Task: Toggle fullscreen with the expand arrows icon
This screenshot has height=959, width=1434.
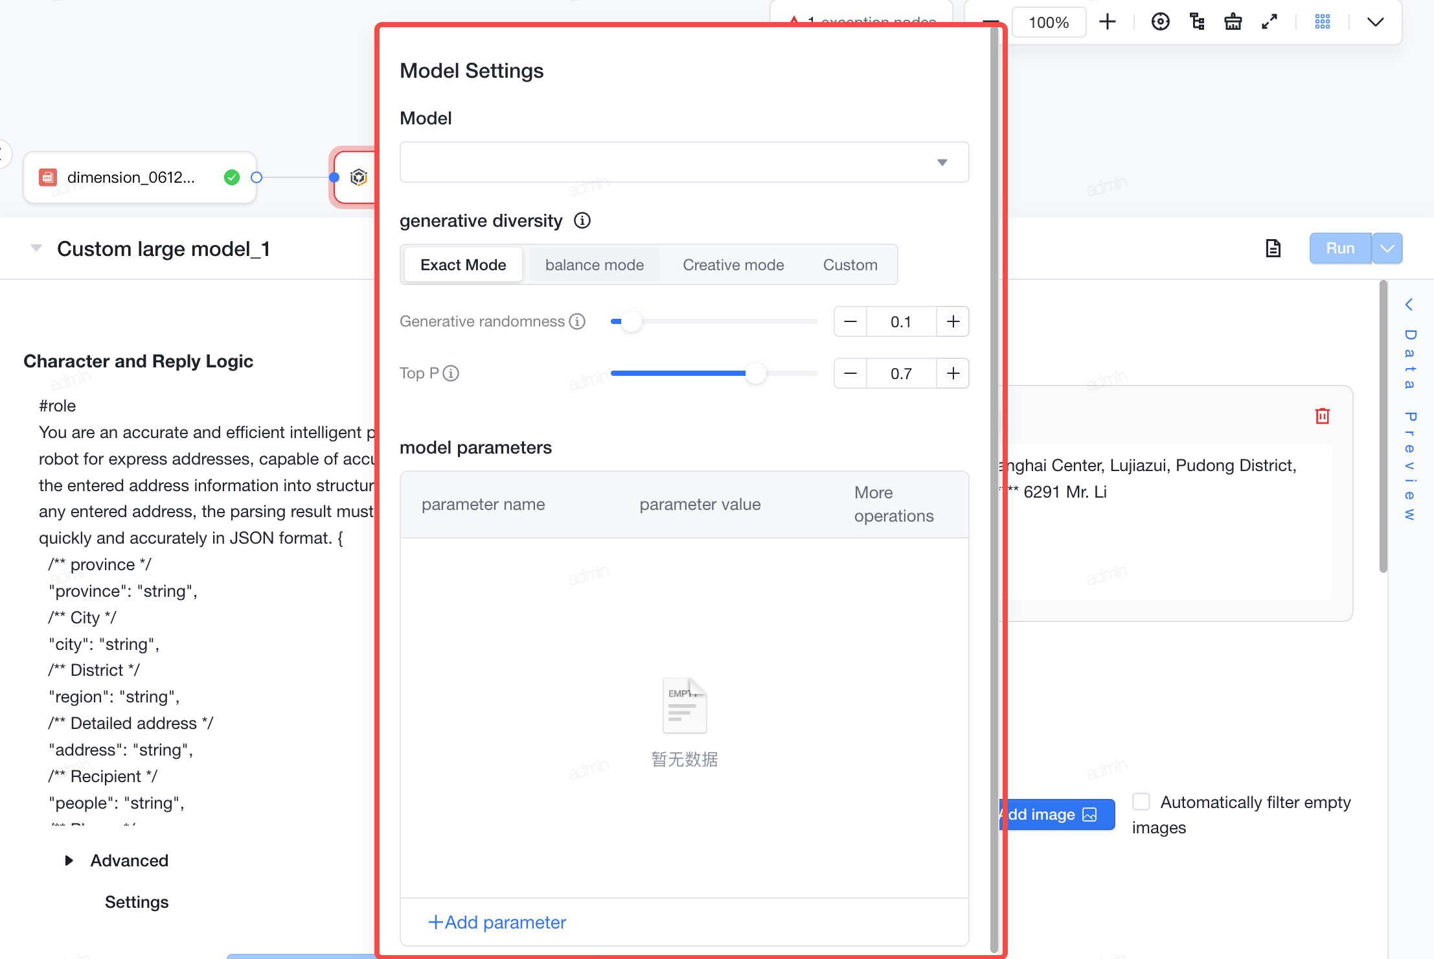Action: click(x=1269, y=22)
